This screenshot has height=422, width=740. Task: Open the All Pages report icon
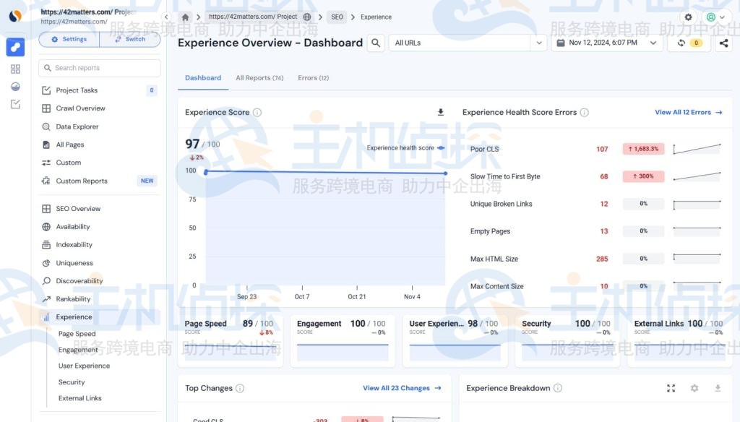[45, 145]
